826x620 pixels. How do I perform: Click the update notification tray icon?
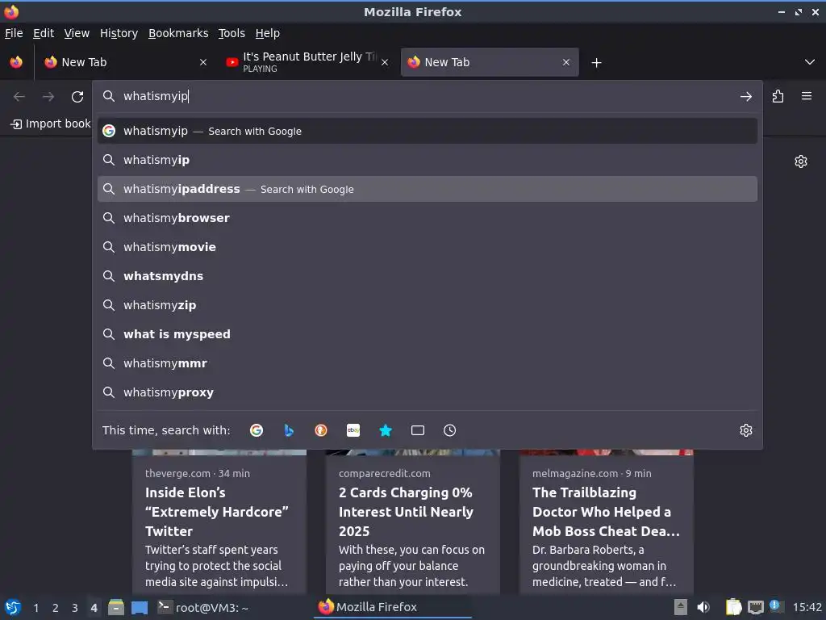(x=777, y=606)
